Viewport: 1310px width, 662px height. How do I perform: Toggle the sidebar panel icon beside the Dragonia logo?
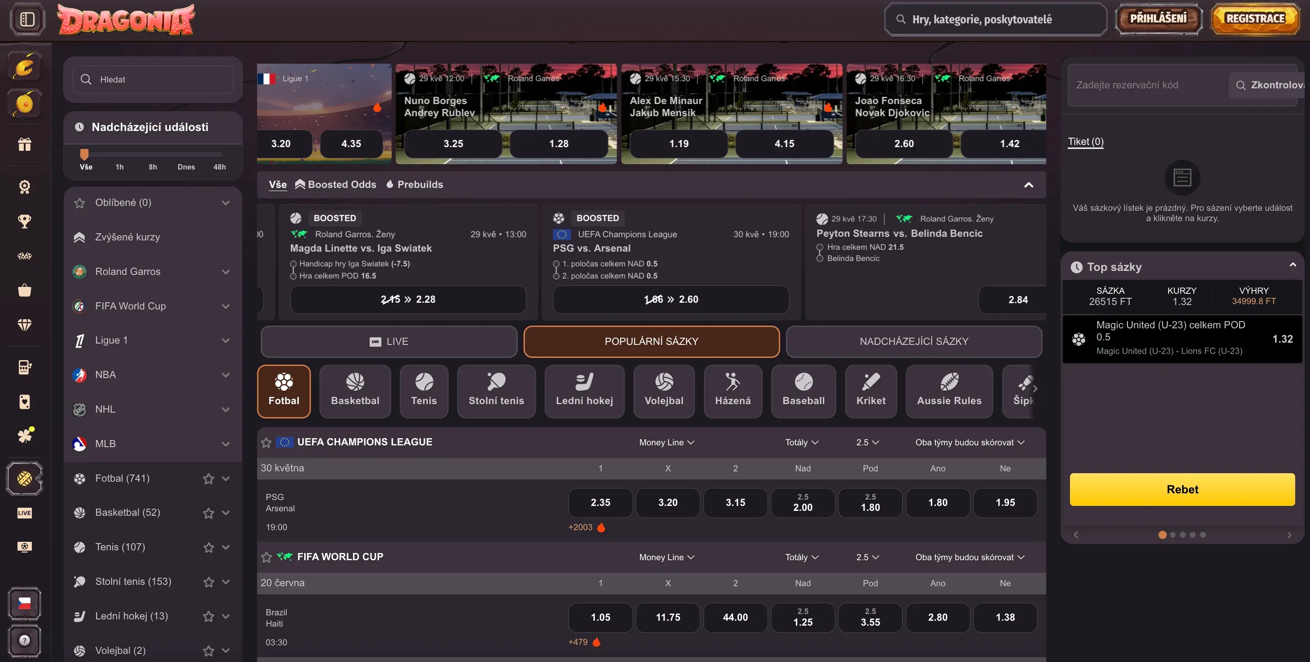click(x=27, y=19)
